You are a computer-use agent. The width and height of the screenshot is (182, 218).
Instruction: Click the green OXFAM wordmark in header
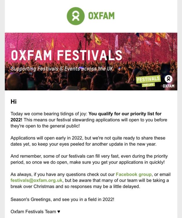pos(102,16)
